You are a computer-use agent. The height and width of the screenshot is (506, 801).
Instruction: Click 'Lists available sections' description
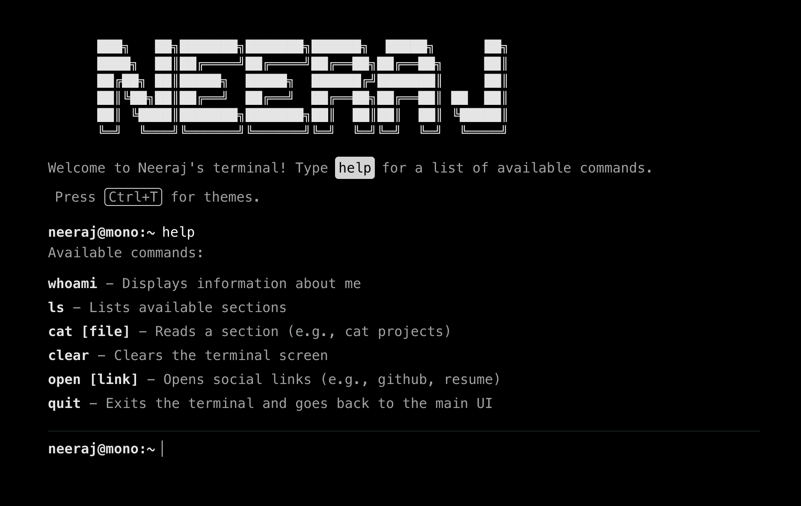[188, 307]
